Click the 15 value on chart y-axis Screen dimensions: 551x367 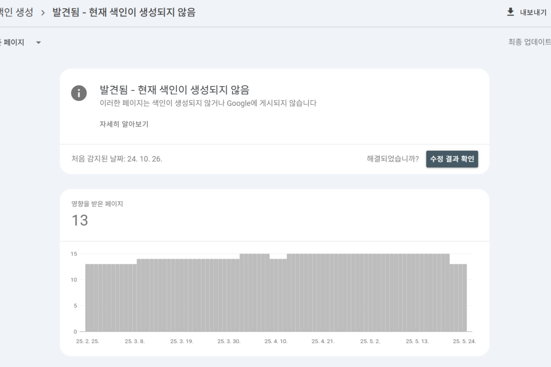tap(73, 254)
